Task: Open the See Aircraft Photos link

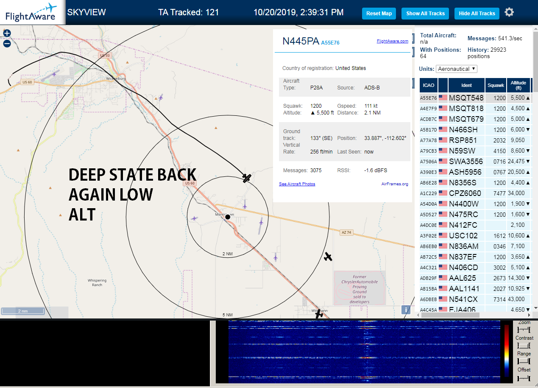Action: (297, 184)
